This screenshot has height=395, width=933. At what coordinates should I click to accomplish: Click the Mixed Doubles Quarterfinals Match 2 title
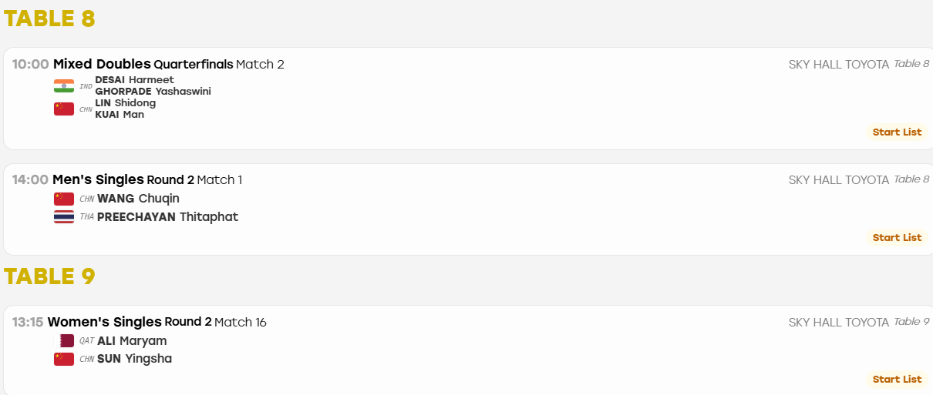[x=169, y=64]
